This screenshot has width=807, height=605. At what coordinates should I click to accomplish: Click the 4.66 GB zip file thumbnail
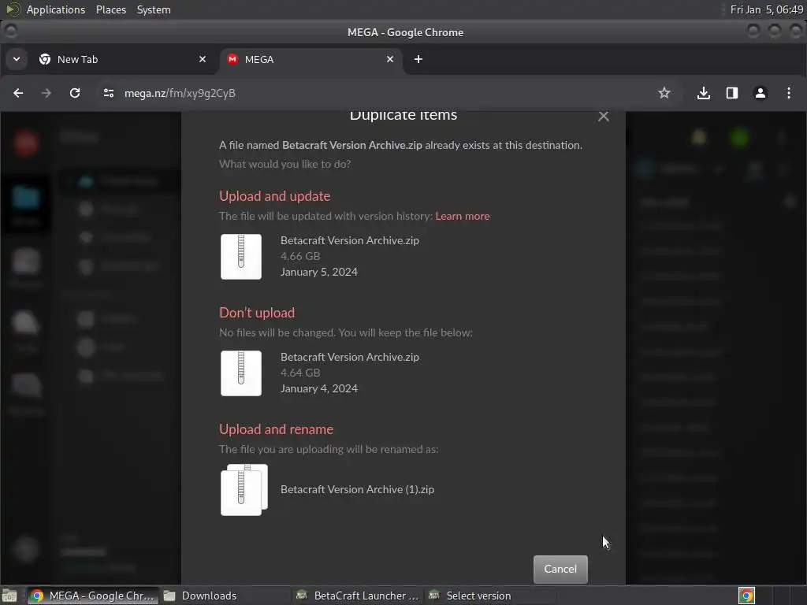coord(241,257)
